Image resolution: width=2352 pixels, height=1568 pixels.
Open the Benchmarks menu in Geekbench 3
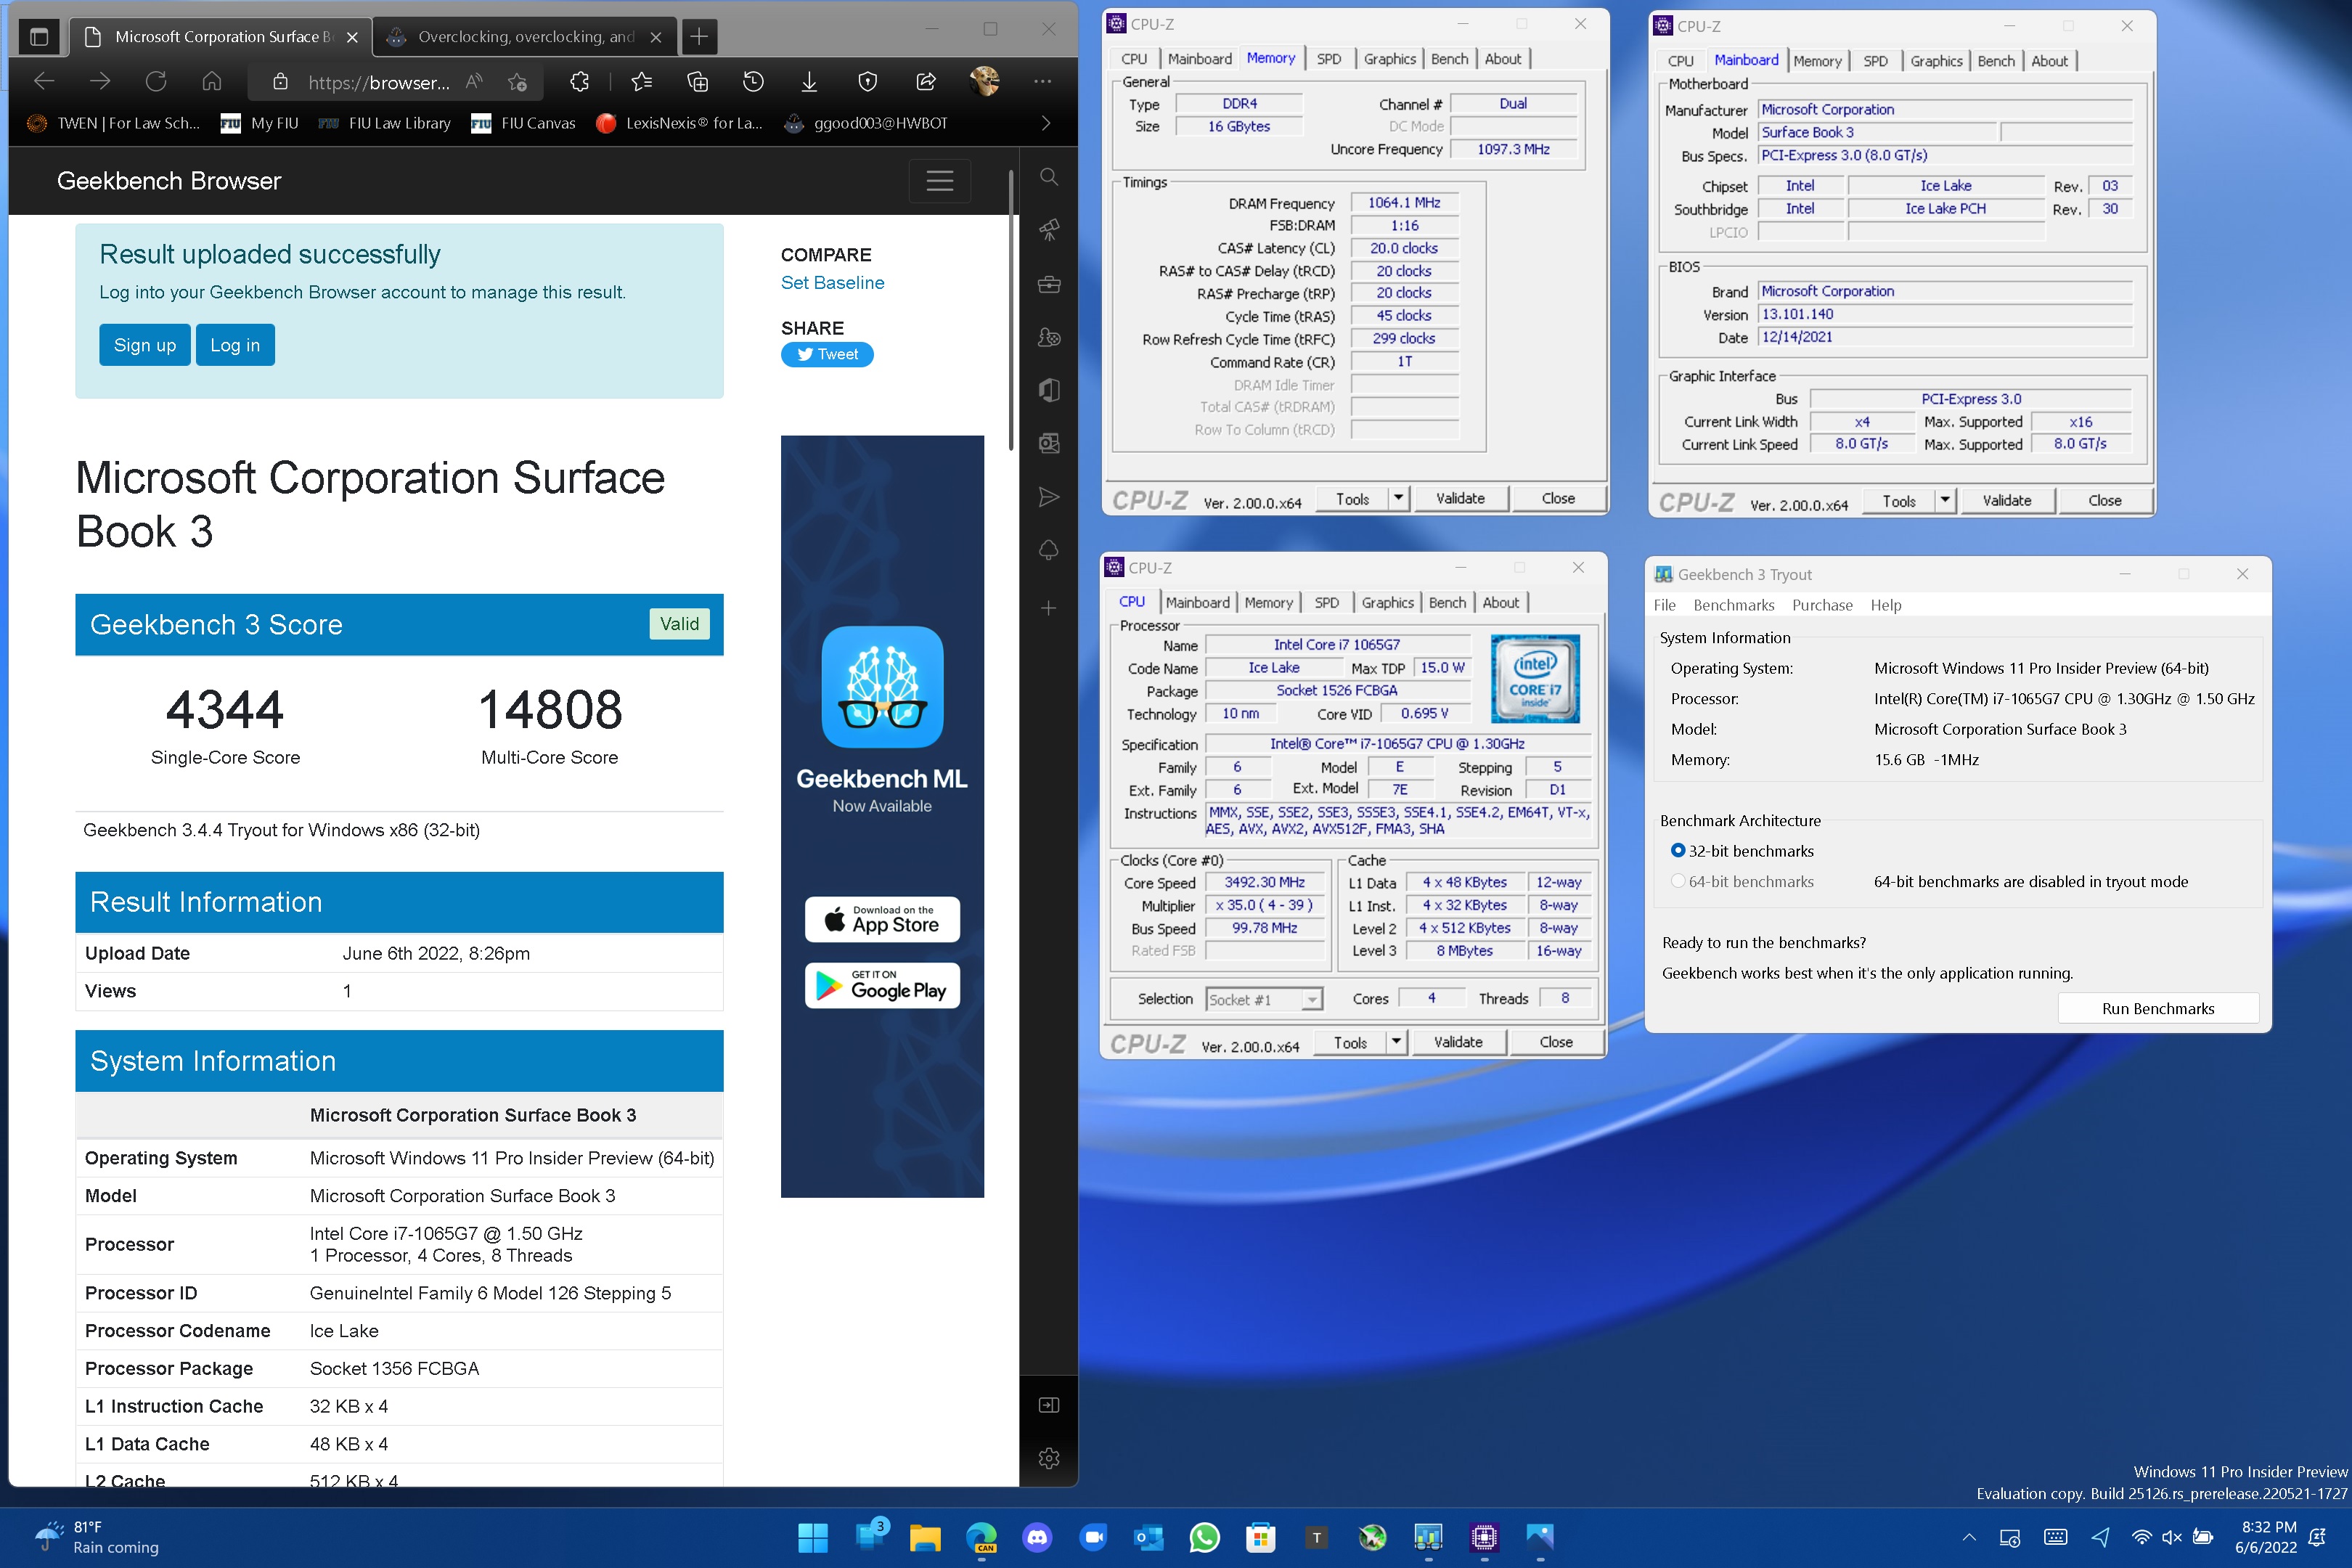[x=1733, y=605]
